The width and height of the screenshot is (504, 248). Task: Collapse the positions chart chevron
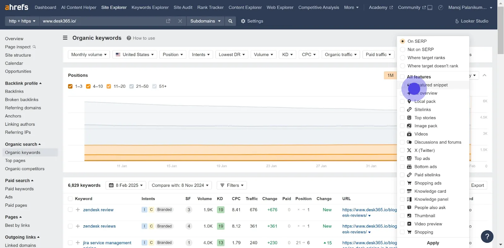click(x=484, y=75)
